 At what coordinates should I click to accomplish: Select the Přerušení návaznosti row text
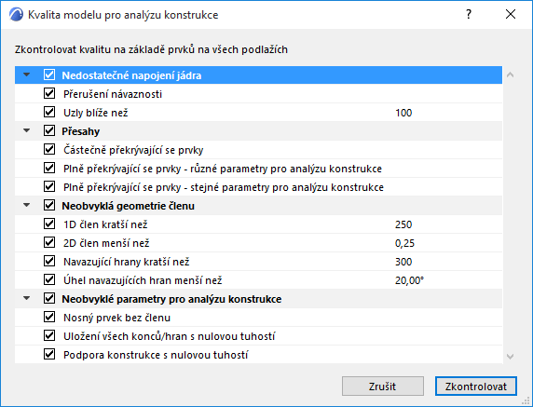(x=113, y=94)
